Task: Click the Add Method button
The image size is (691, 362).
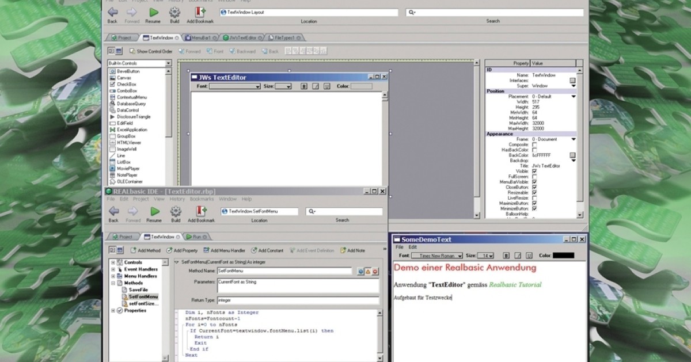Action: tap(146, 250)
